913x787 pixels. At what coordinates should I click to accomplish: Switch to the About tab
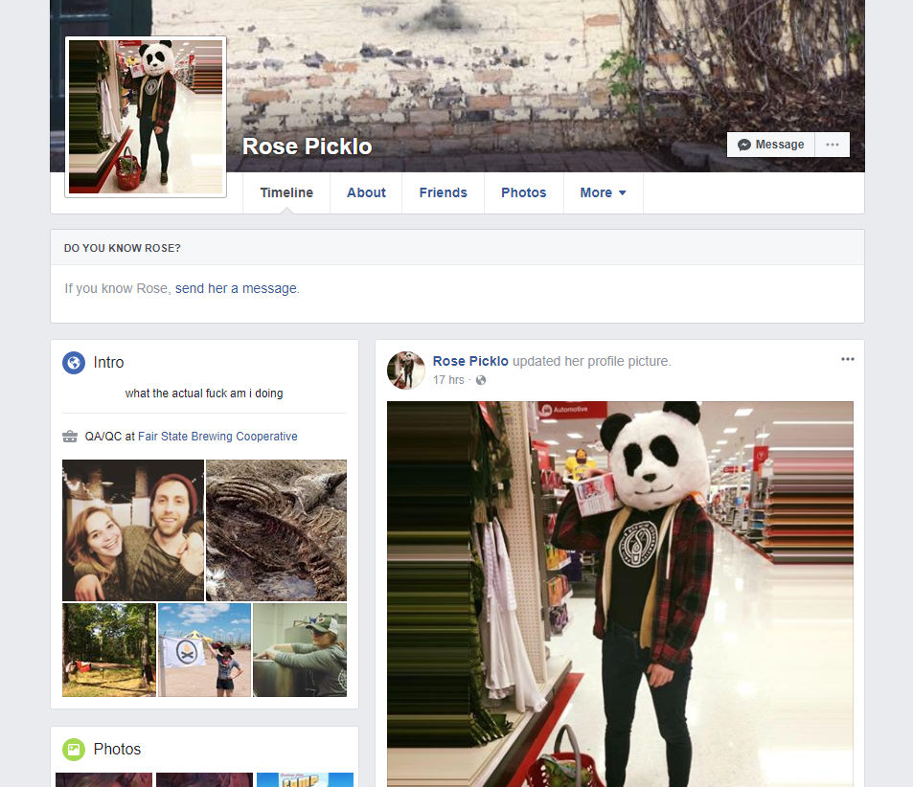366,192
